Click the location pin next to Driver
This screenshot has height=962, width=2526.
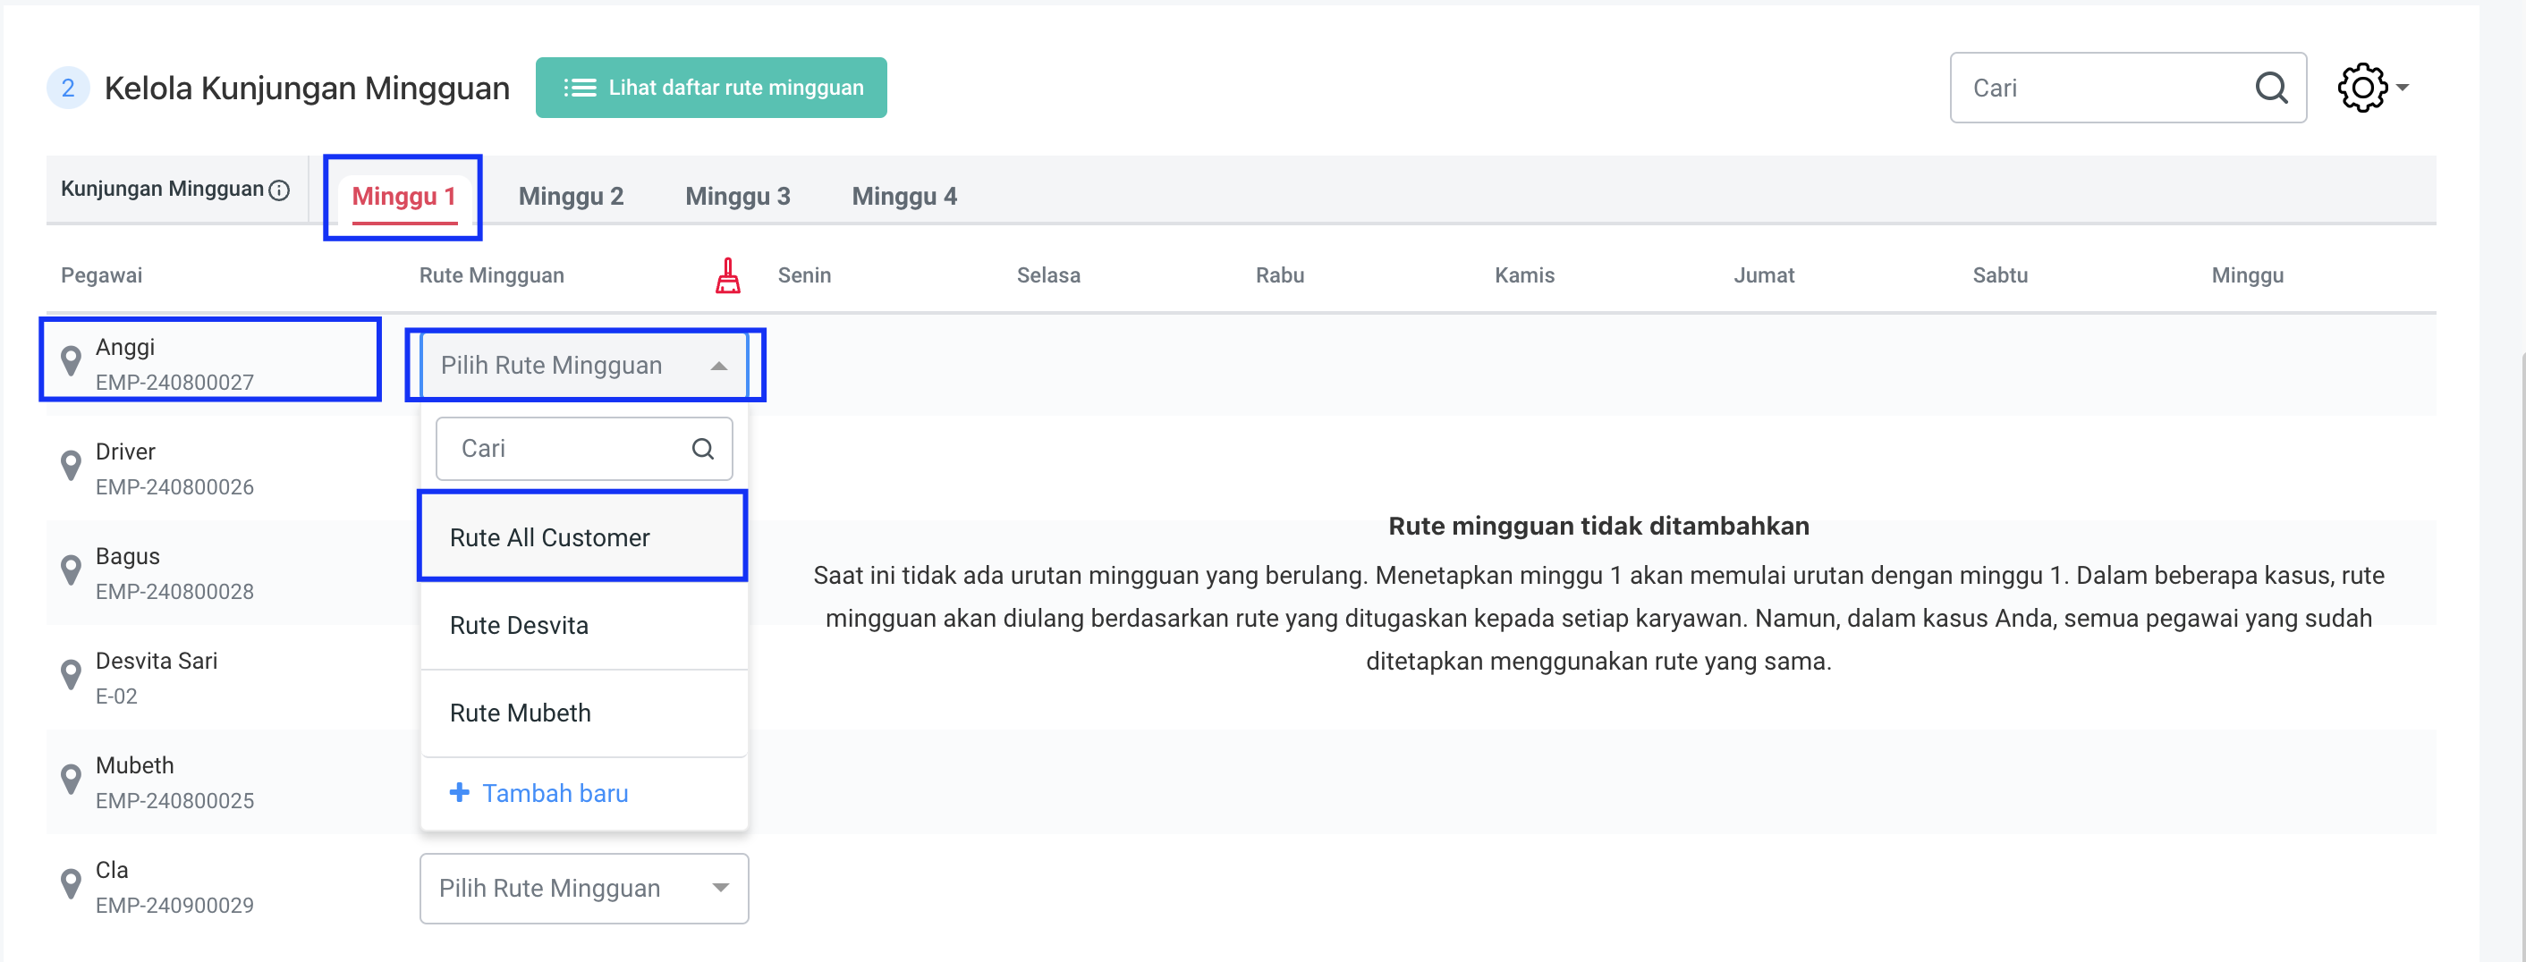[71, 465]
